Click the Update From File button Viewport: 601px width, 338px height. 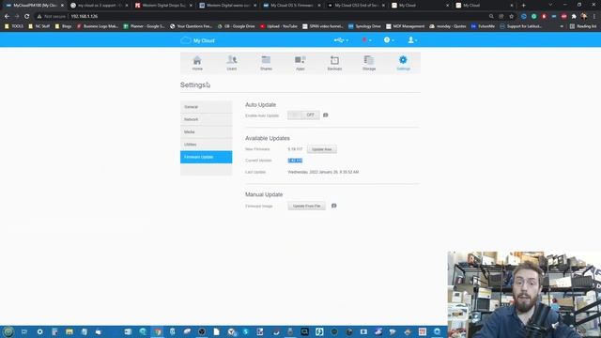[x=307, y=206]
